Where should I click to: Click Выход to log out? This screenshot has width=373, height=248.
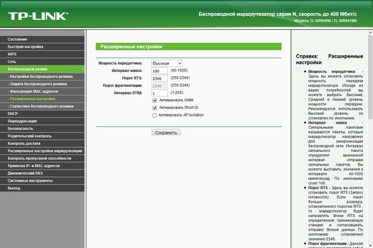click(x=42, y=188)
